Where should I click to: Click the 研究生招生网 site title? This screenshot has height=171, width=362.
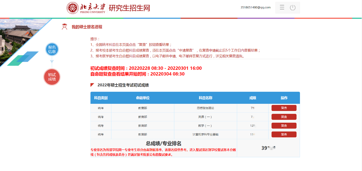pos(129,8)
